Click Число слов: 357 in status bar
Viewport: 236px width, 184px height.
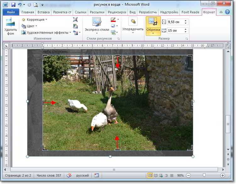click(49, 175)
